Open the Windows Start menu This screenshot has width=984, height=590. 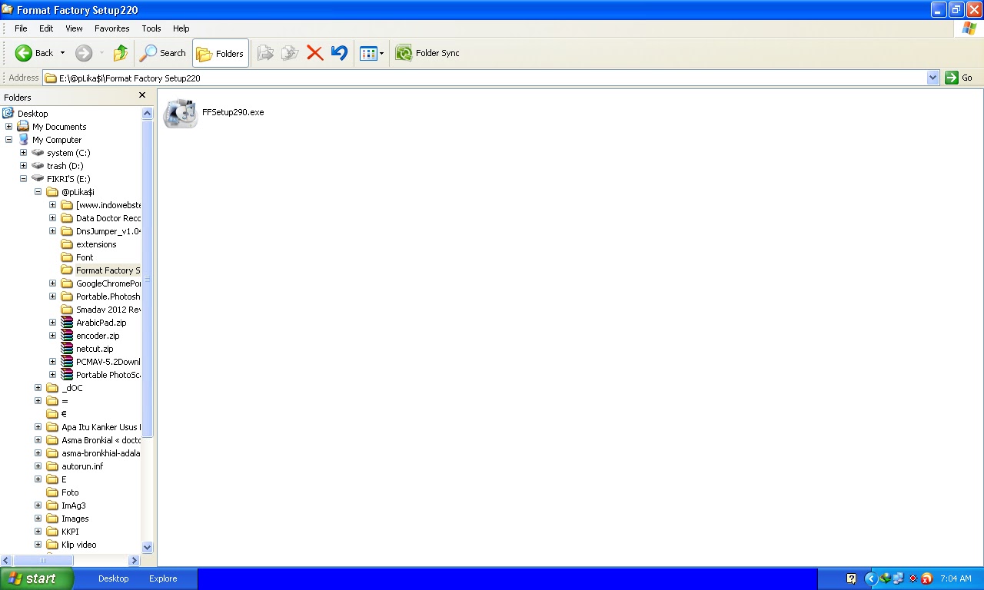point(37,578)
